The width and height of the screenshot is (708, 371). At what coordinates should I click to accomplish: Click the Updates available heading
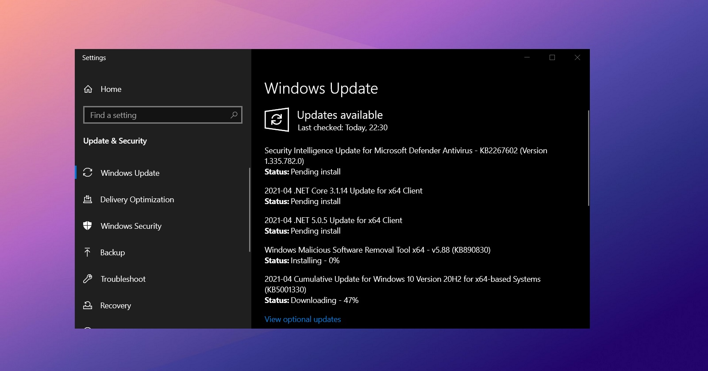[340, 115]
